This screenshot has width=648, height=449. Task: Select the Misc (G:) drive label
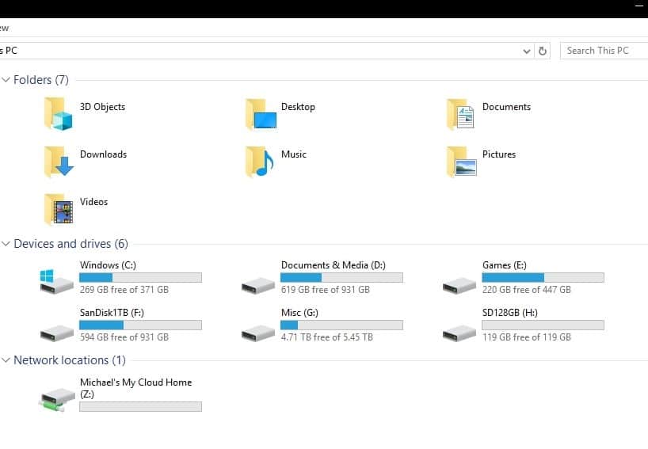[299, 313]
